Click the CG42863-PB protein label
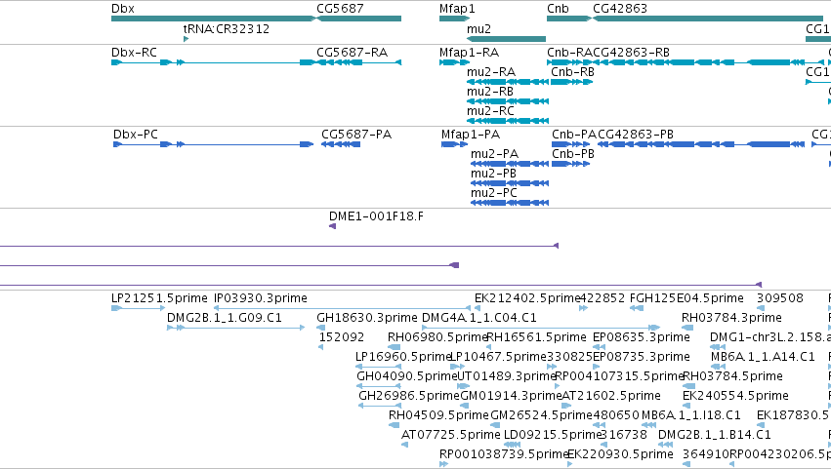Viewport: 831px width, 469px height. pos(636,135)
